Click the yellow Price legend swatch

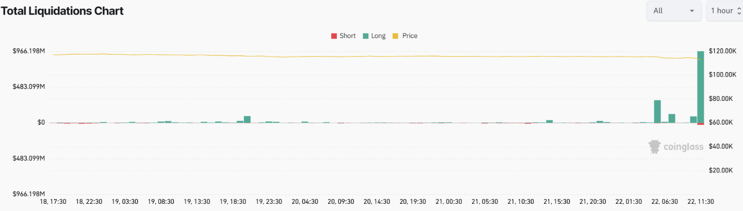(x=396, y=36)
